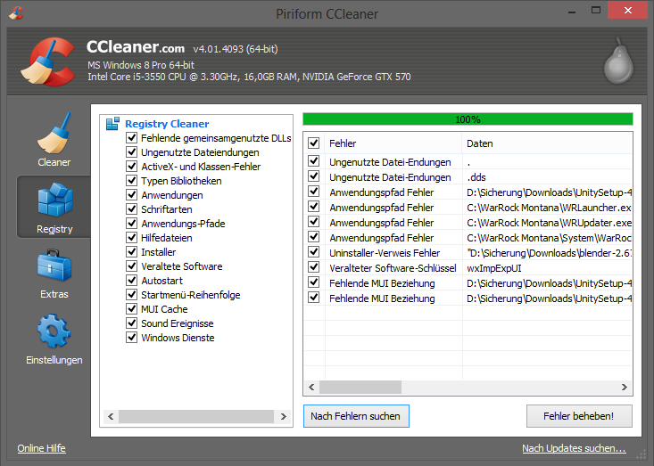Viewport: 654px width, 466px height.
Task: Click MS Windows 8 Pro 64-bit text
Action: click(141, 65)
